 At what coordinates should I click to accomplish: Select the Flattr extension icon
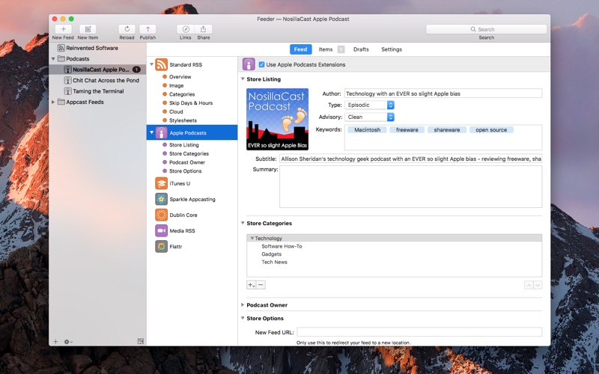coord(161,246)
